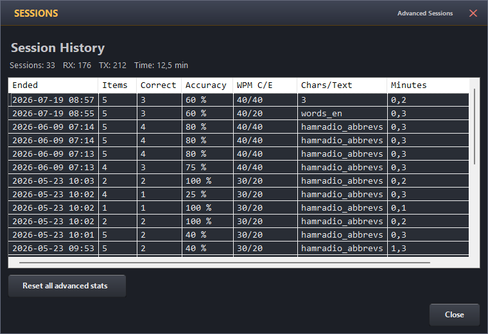
Task: Sort by the Chars/Text column header
Action: 342,85
